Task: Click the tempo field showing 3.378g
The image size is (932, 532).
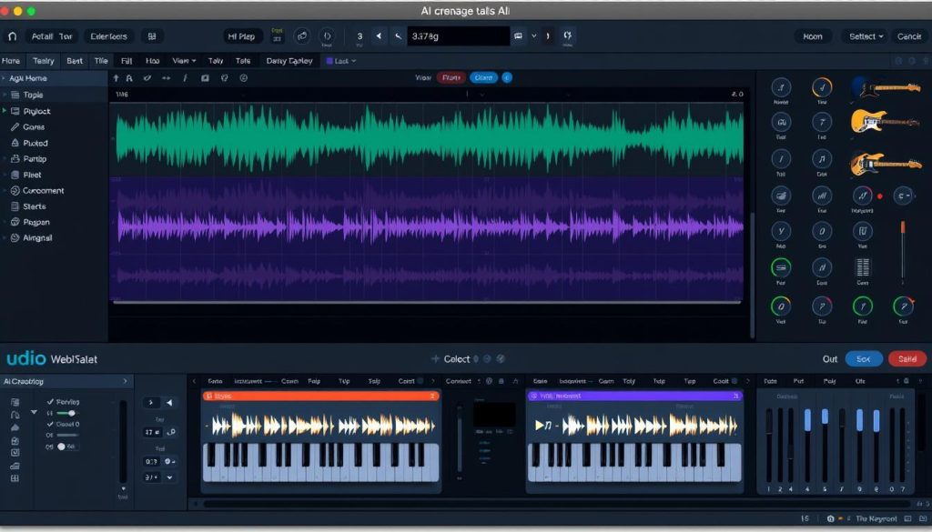Action: [x=458, y=36]
